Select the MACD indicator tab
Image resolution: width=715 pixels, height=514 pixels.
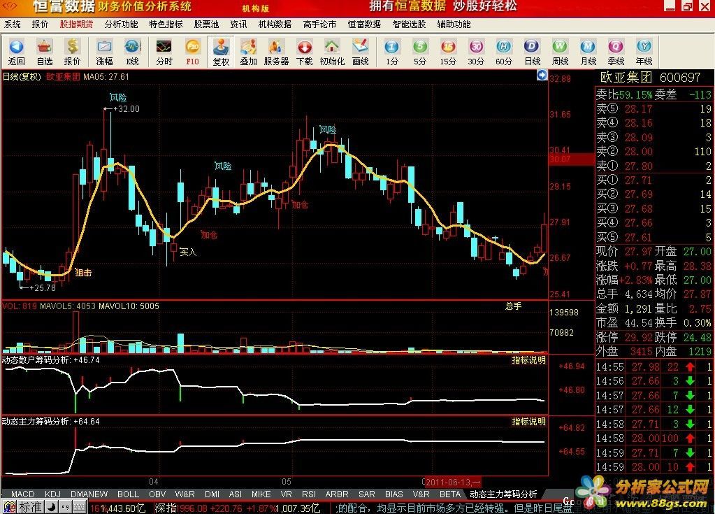[23, 494]
